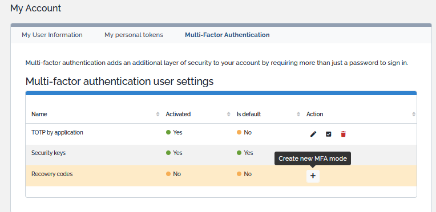Edit the TOTP by application method
Viewport: 436px width, 212px height.
pyautogui.click(x=313, y=134)
